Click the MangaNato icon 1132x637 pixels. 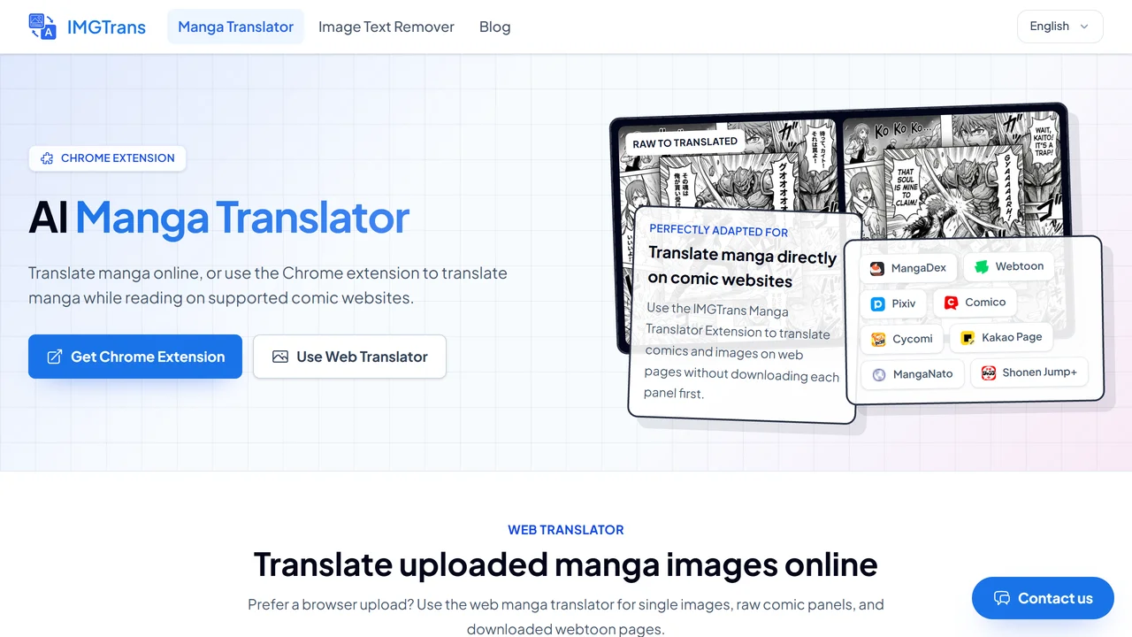[x=879, y=374]
